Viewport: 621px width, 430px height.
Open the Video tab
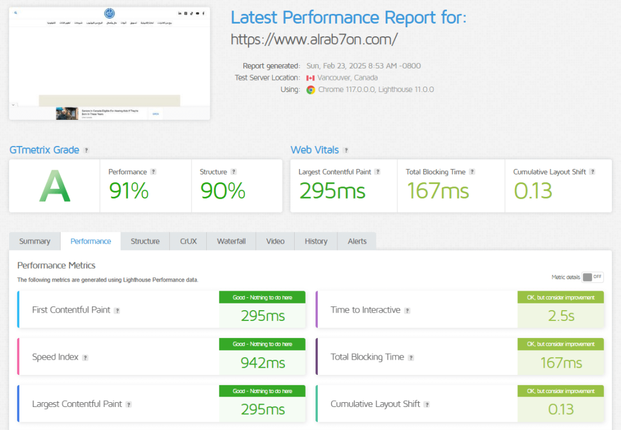pos(275,241)
